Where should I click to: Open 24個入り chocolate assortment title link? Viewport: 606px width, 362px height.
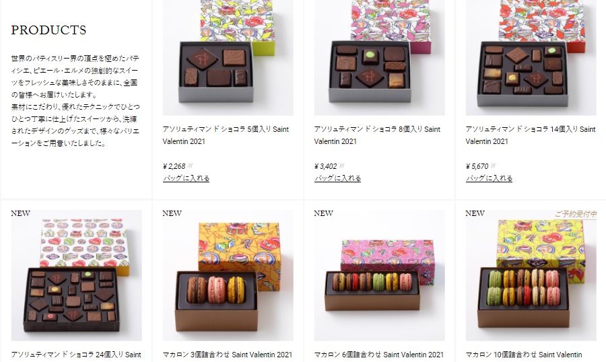pyautogui.click(x=76, y=355)
